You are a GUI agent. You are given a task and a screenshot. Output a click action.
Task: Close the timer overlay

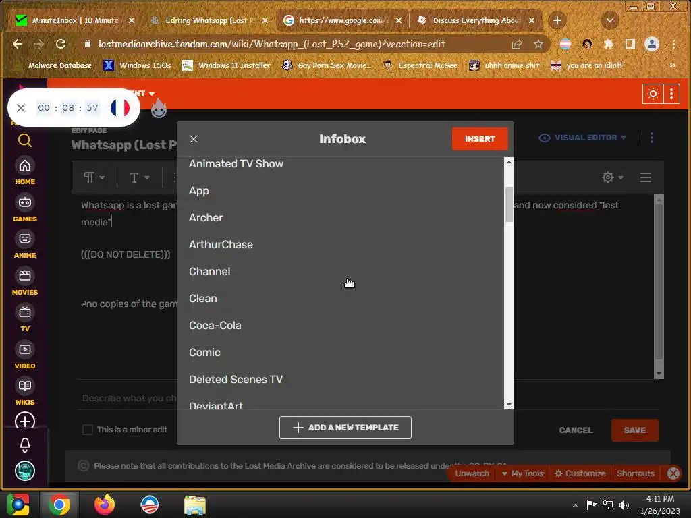[x=21, y=107]
